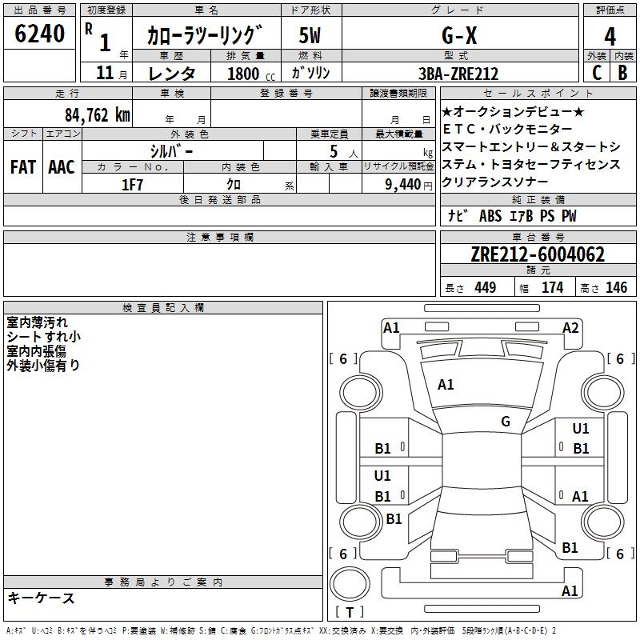Click the A1 mark on the rear bumper
This screenshot has height=640, width=640.
click(570, 591)
